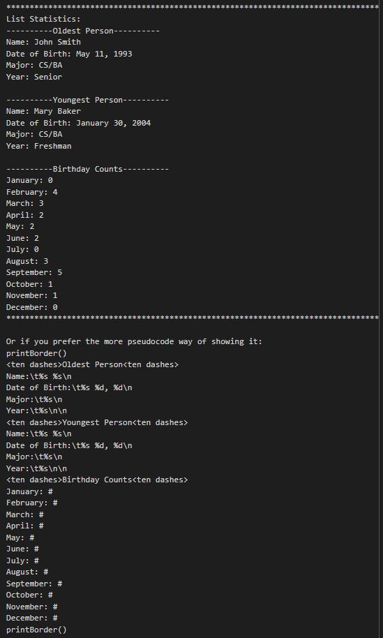
Task: Click the 'Birthday Counts' dashed header in the output
Action: pyautogui.click(x=87, y=169)
